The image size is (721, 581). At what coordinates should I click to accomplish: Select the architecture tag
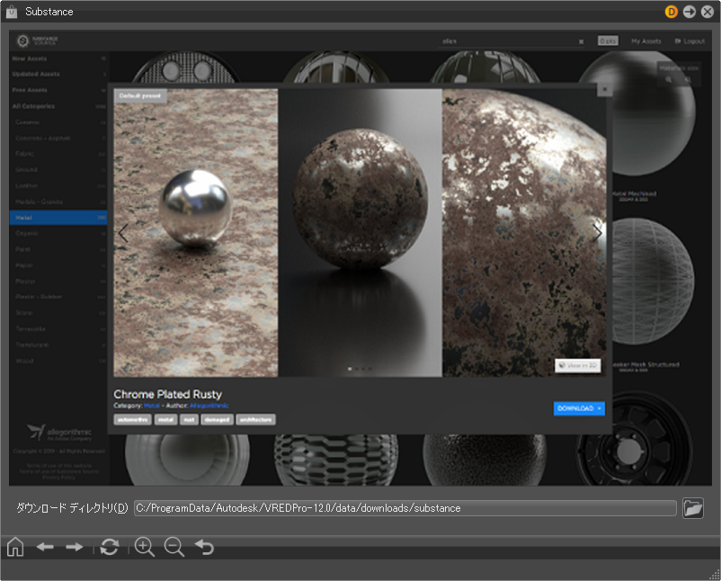point(255,419)
